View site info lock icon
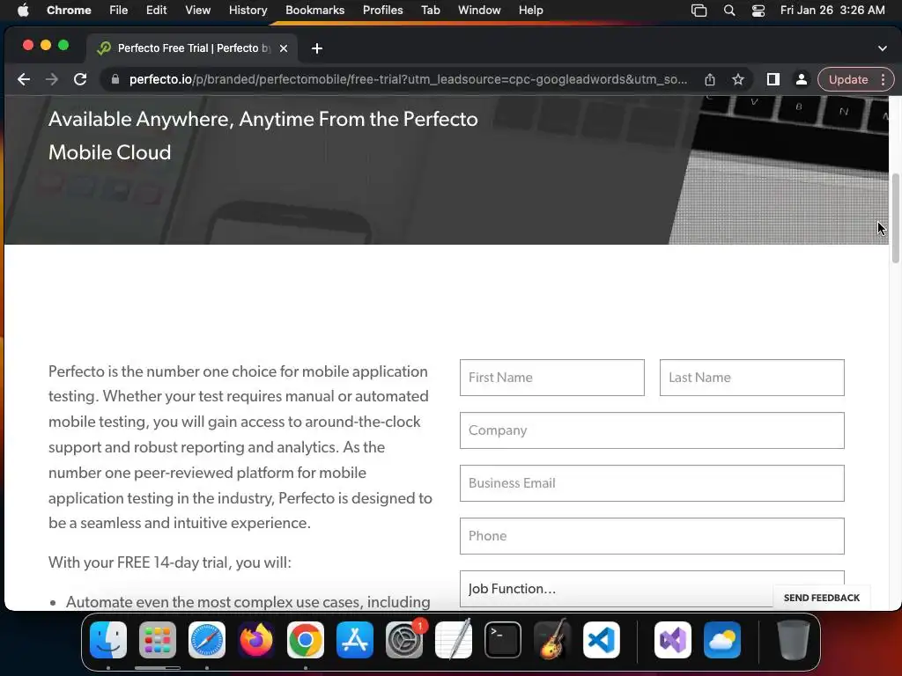Viewport: 902px width, 676px height. (x=115, y=79)
